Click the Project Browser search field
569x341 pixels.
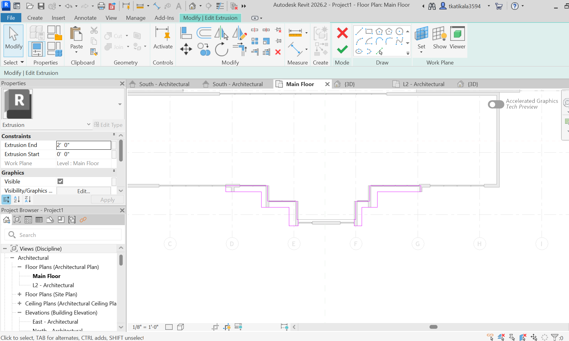coord(63,235)
